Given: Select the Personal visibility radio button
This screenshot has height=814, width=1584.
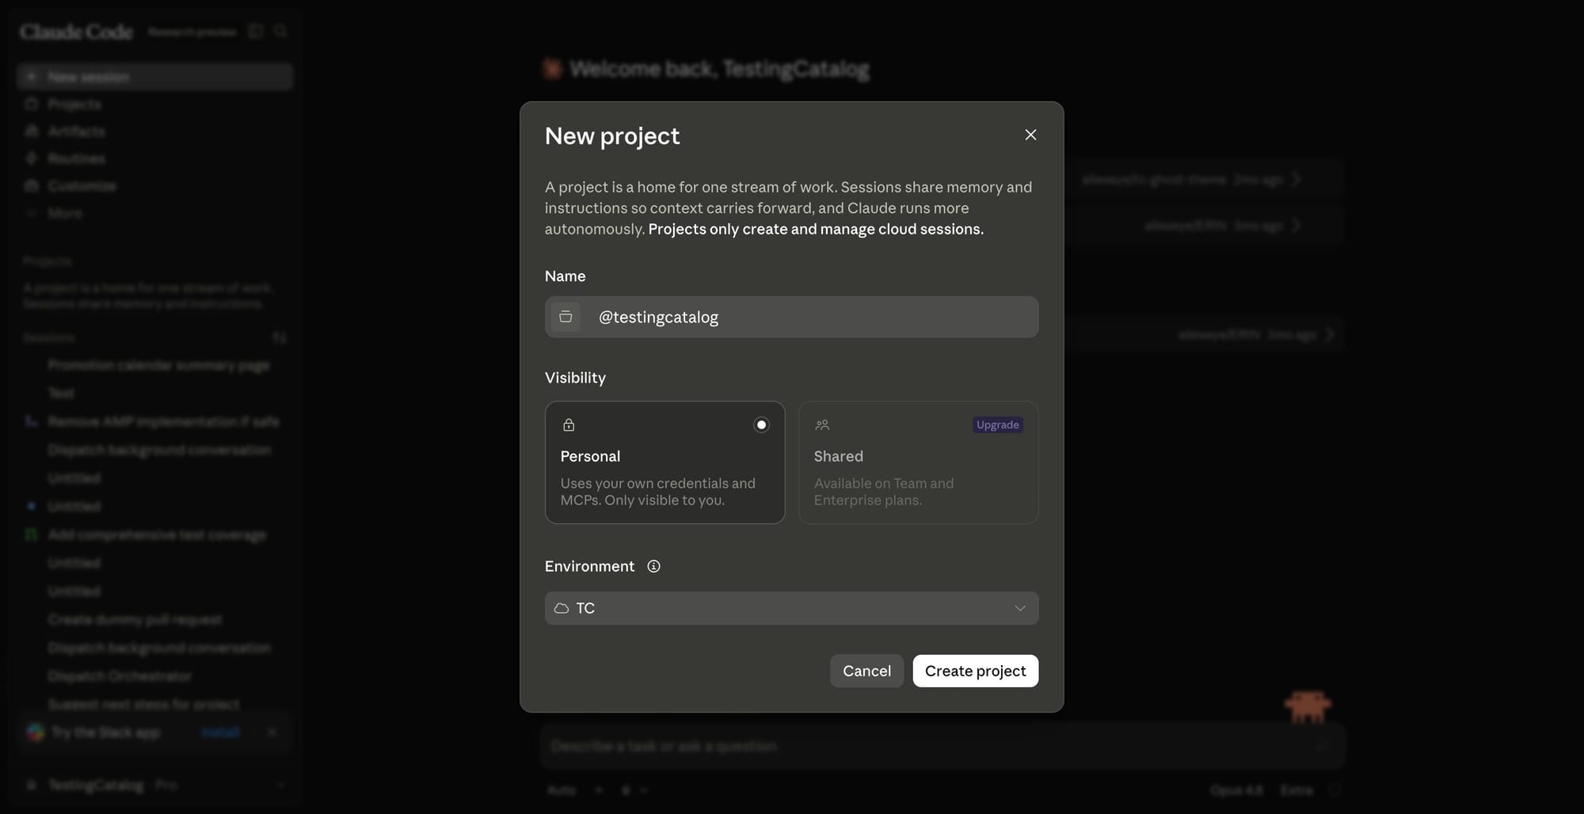Looking at the screenshot, I should click(761, 425).
